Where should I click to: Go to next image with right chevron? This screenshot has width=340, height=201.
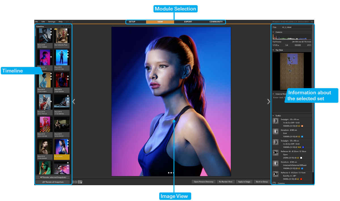(269, 102)
